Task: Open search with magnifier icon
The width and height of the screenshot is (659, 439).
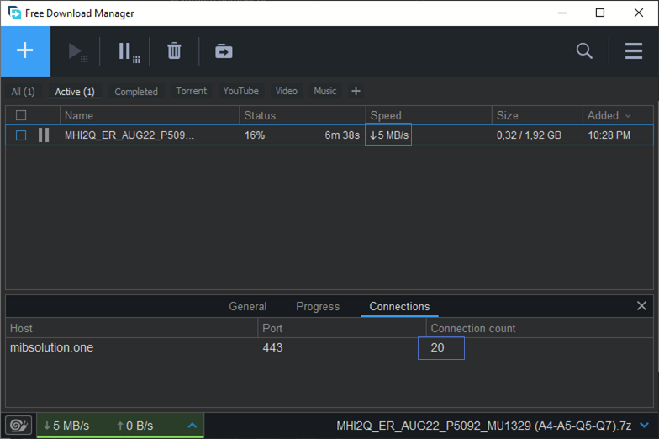Action: pos(584,50)
